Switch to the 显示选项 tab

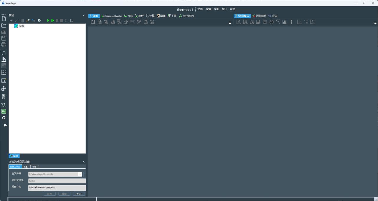[x=259, y=16]
